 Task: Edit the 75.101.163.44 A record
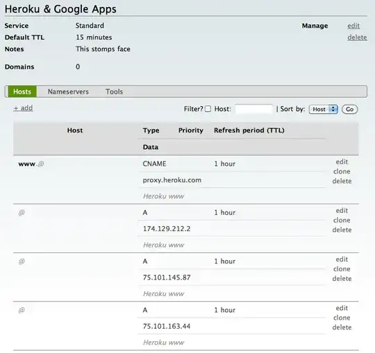pos(342,308)
